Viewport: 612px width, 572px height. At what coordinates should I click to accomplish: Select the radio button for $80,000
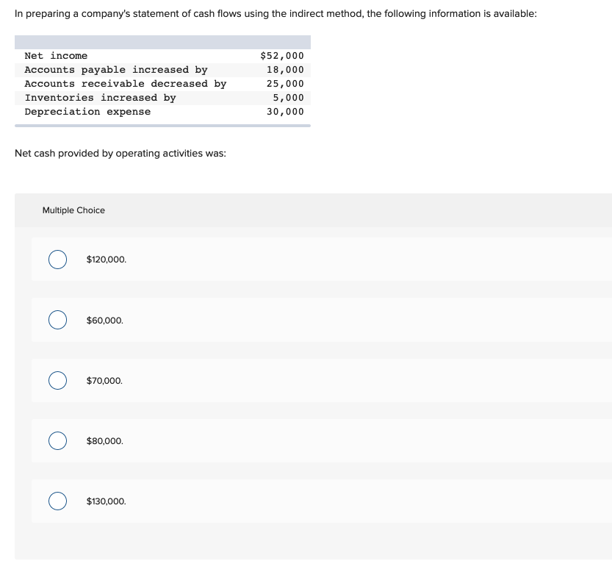click(x=57, y=440)
